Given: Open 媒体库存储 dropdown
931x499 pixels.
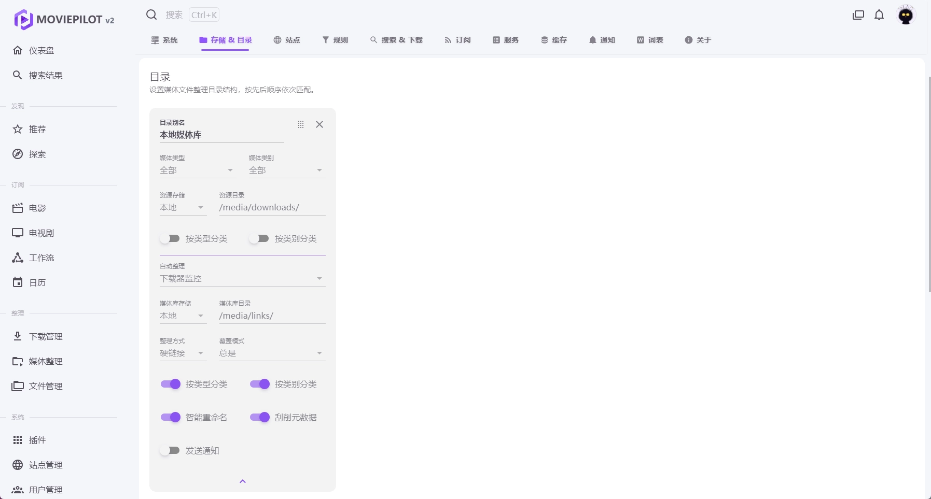Looking at the screenshot, I should (x=183, y=312).
